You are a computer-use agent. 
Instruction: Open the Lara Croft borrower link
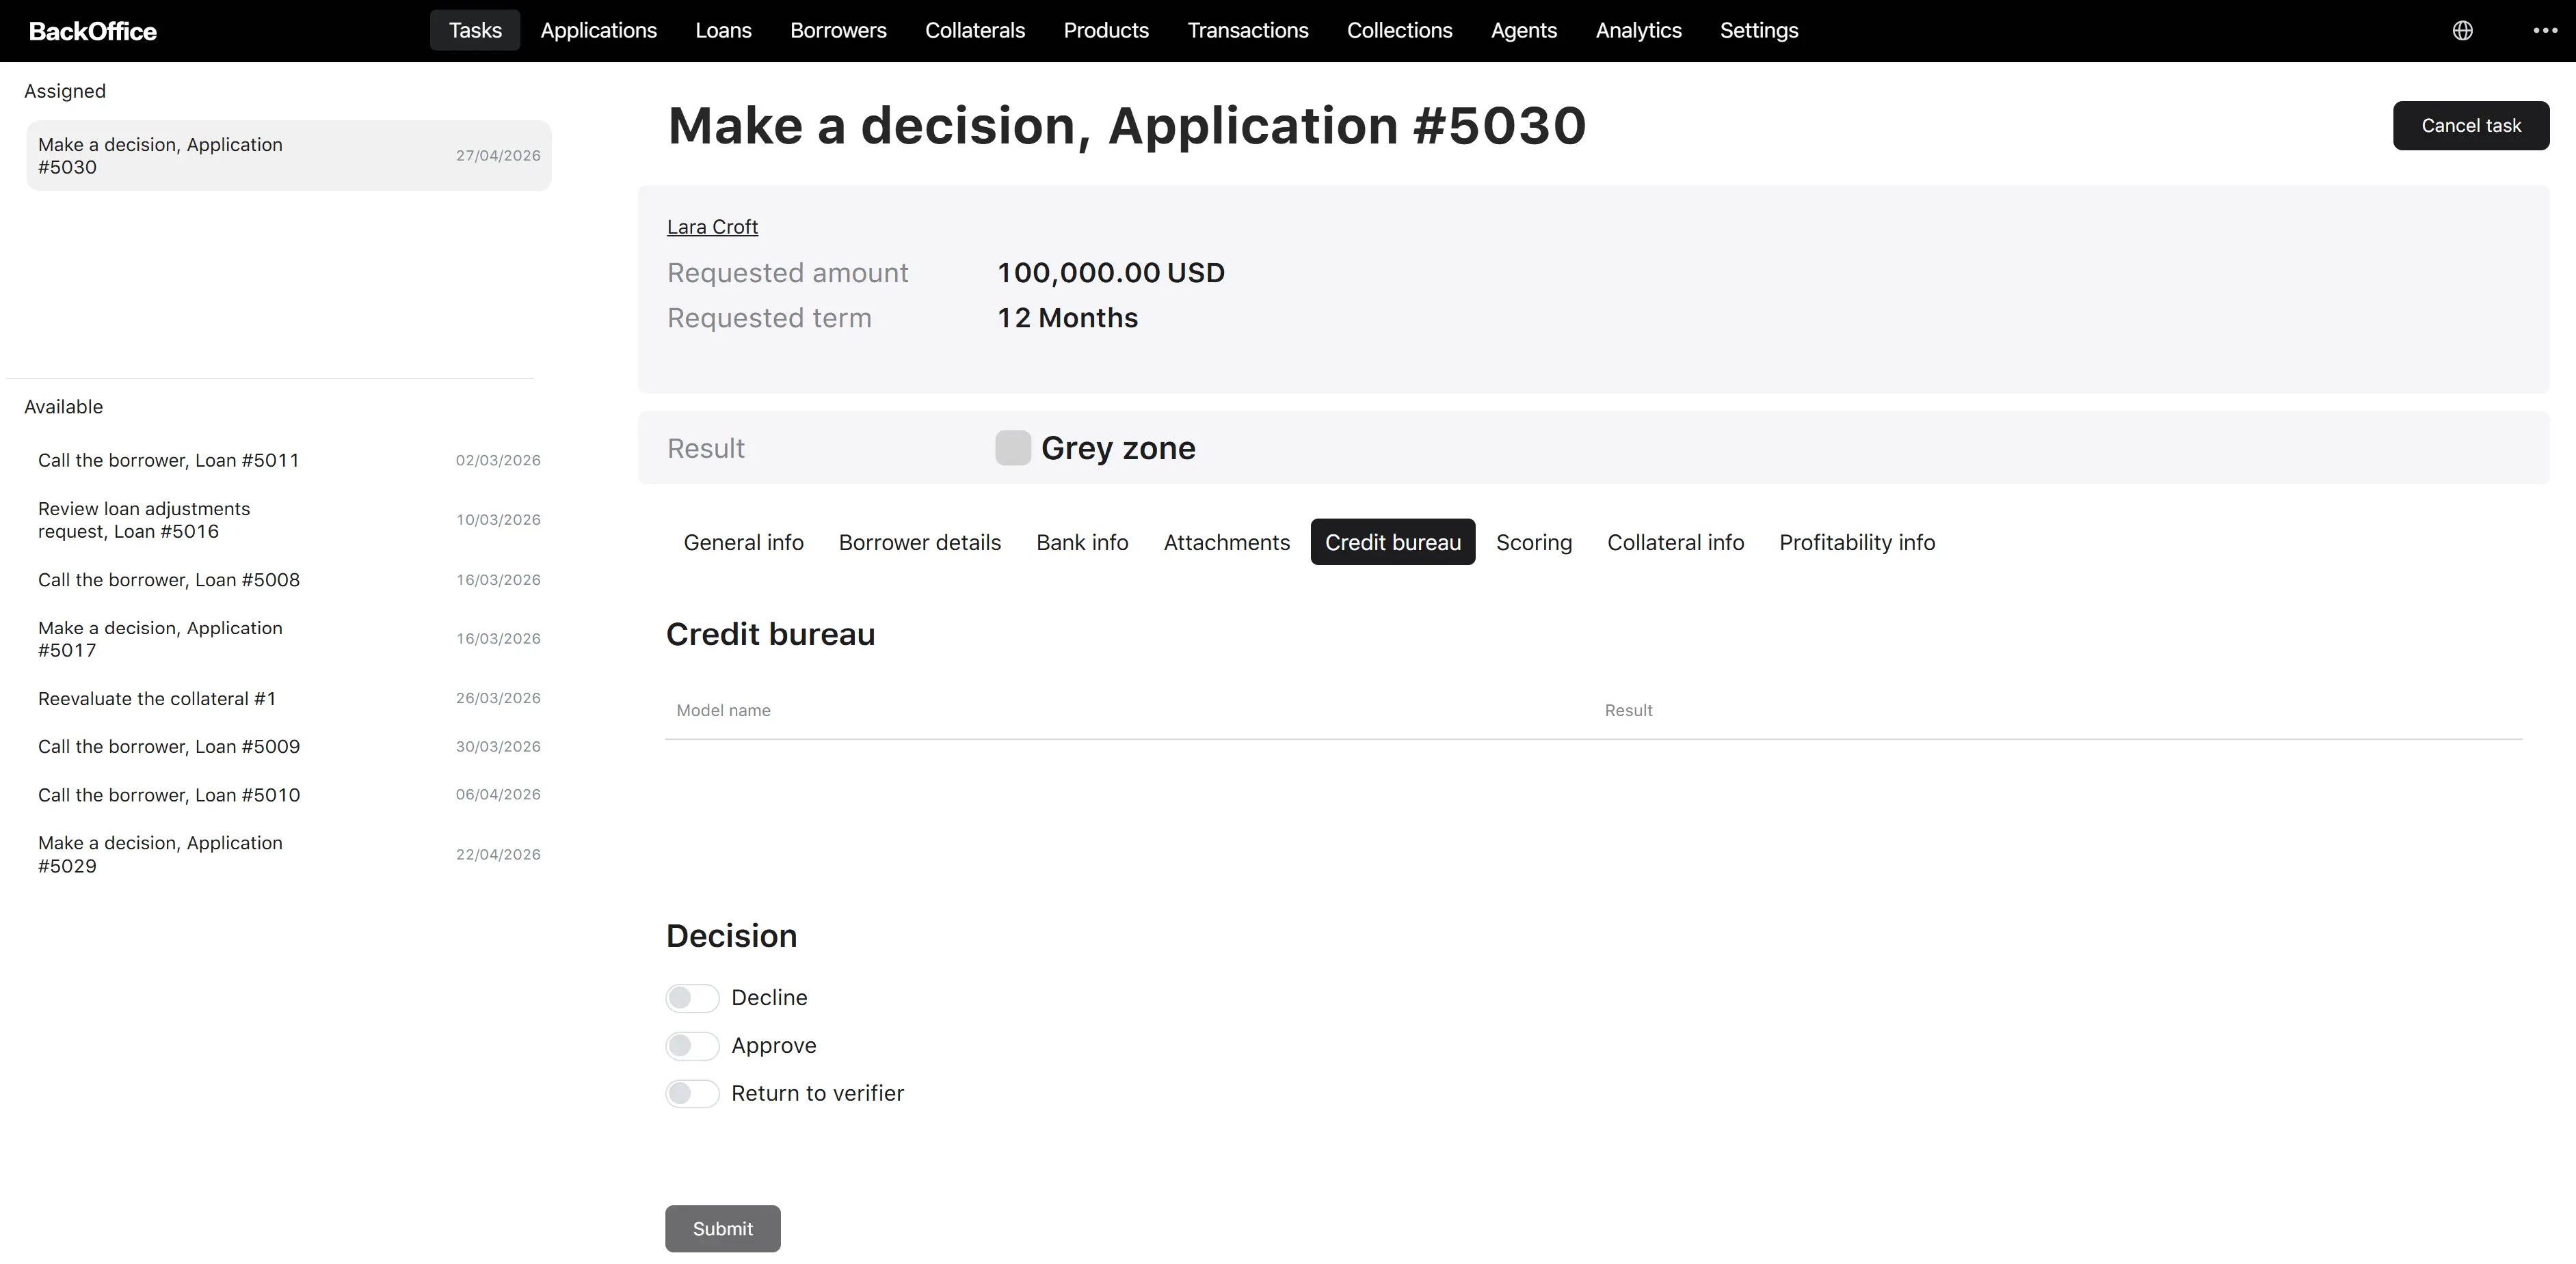(x=712, y=228)
